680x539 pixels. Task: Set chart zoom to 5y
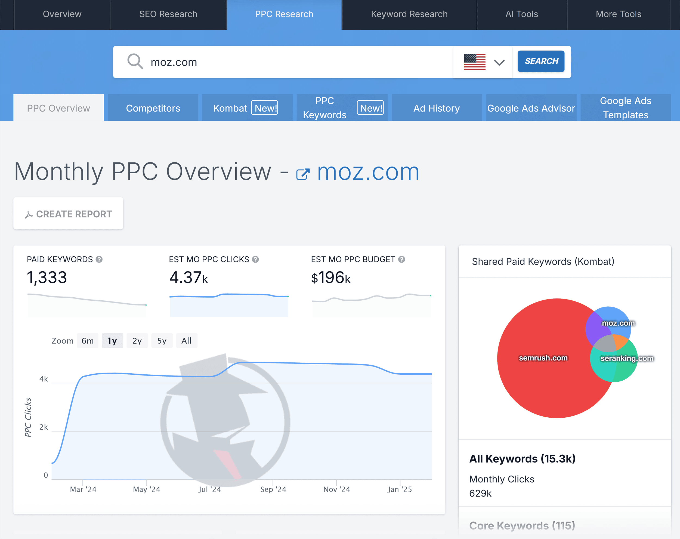[x=162, y=341]
